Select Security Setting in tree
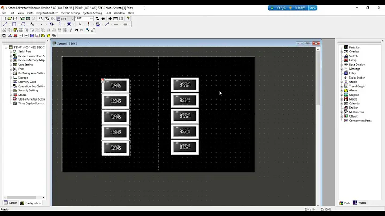The width and height of the screenshot is (385, 216). pos(28,90)
